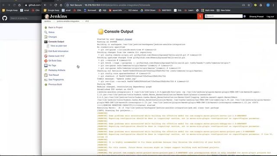The height and width of the screenshot is (156, 277).
Task: Click the Edit Build Information icon
Action: [46, 51]
